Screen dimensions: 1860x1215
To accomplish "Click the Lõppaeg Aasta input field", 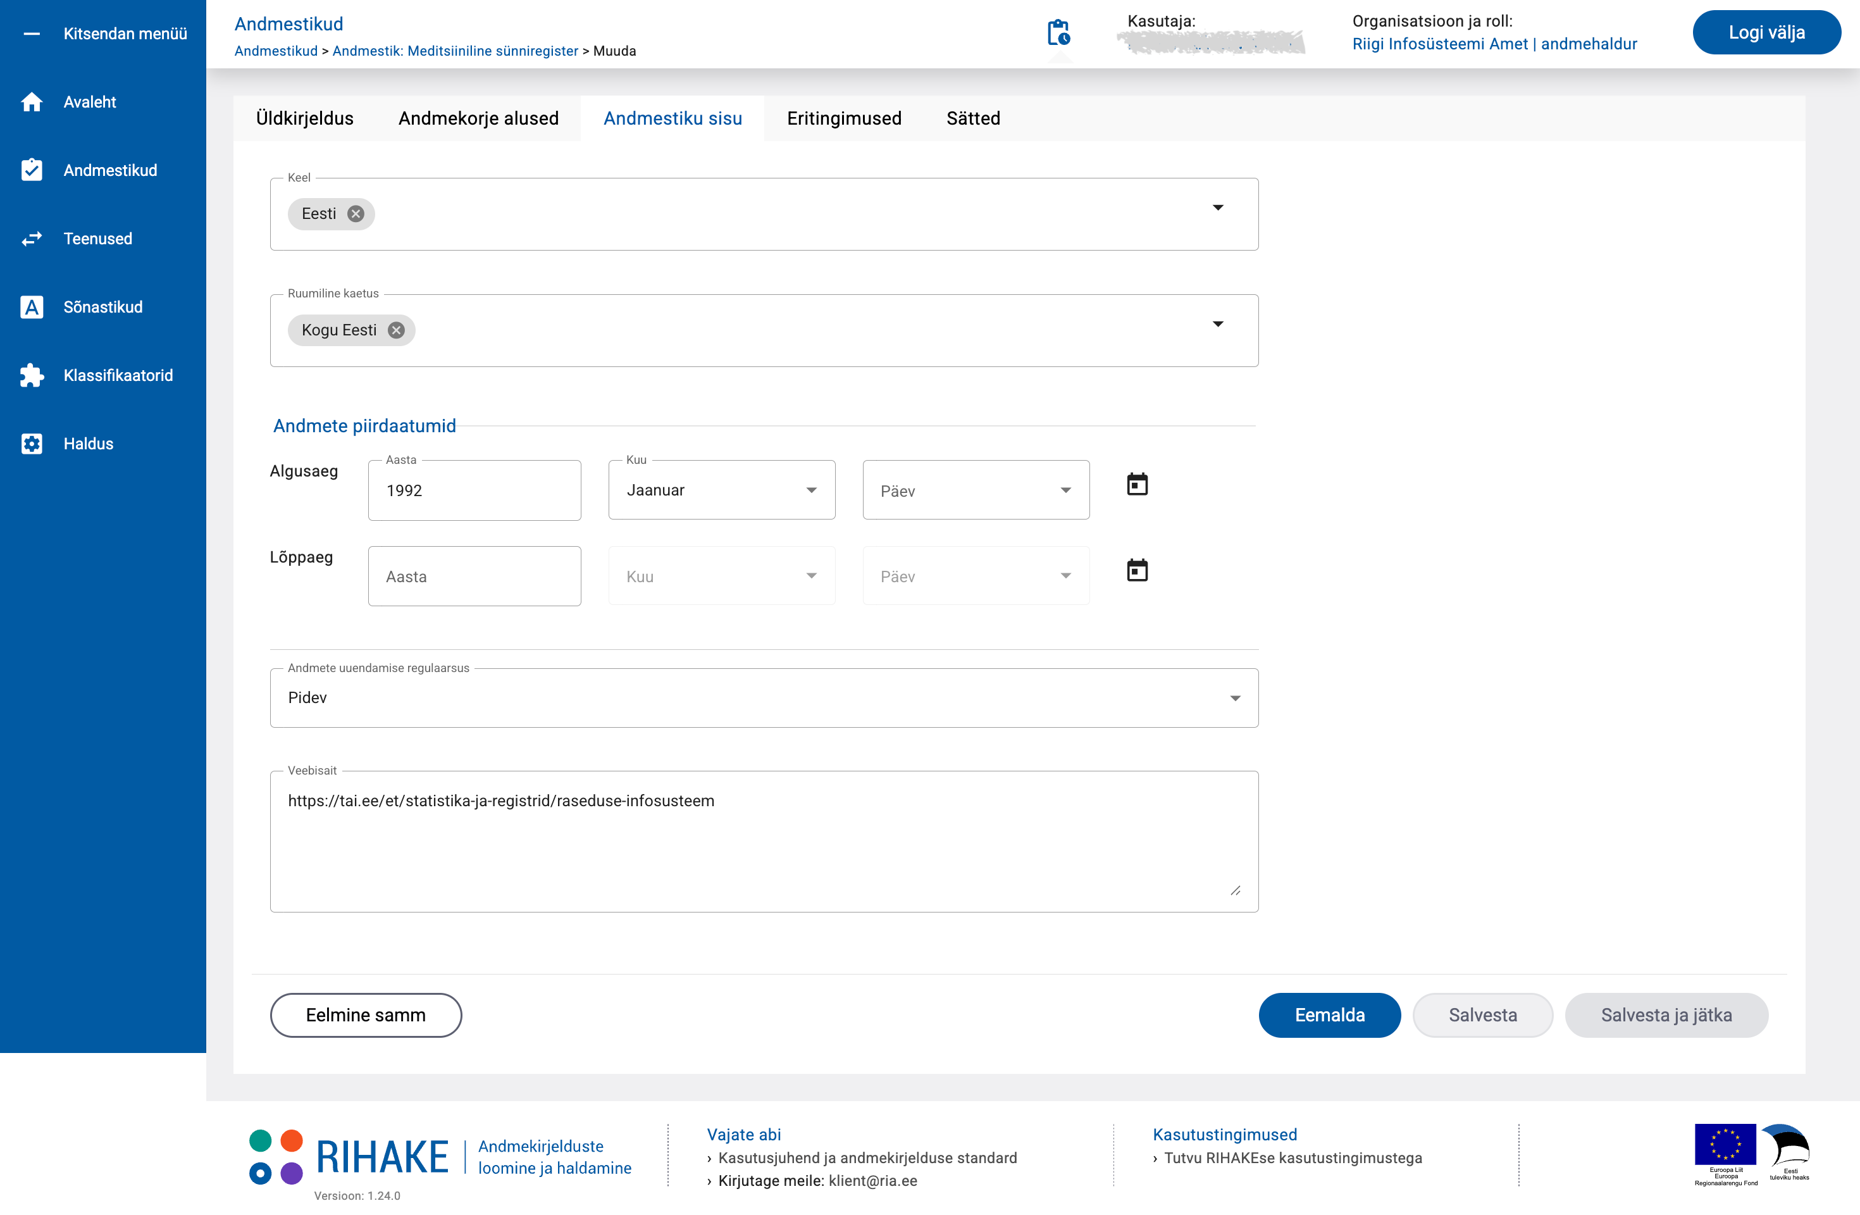I will coord(474,577).
